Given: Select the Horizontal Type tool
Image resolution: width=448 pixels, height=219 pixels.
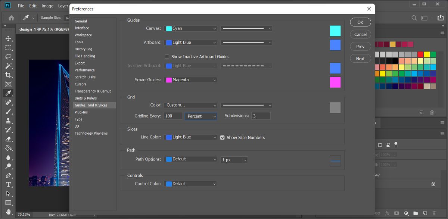Looking at the screenshot, I should tap(8, 184).
